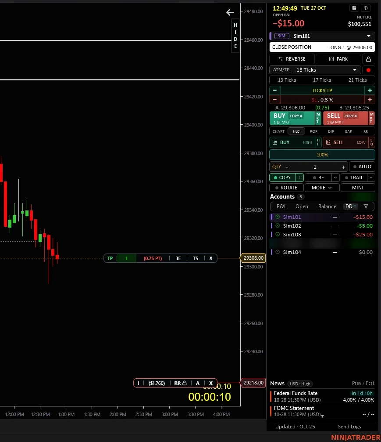Toggle Sim104 account status icon
The image size is (381, 442).
(278, 252)
